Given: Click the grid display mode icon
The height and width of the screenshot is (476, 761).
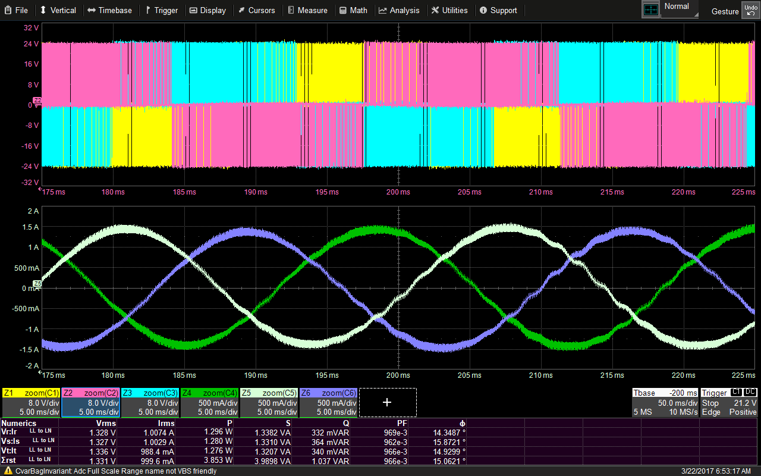Looking at the screenshot, I should tap(651, 9).
